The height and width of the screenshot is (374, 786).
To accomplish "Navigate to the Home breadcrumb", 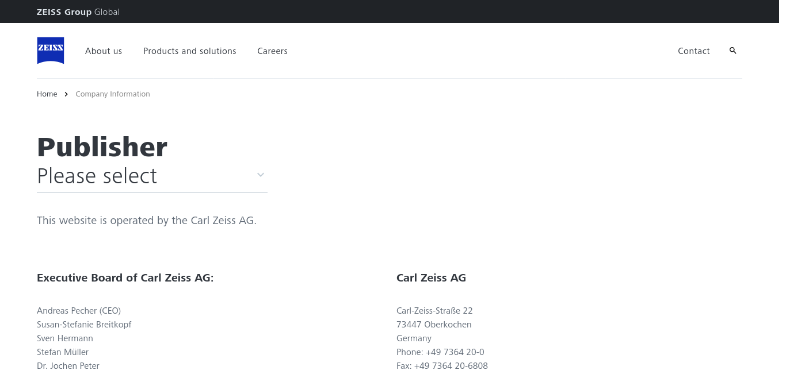I will pos(47,94).
